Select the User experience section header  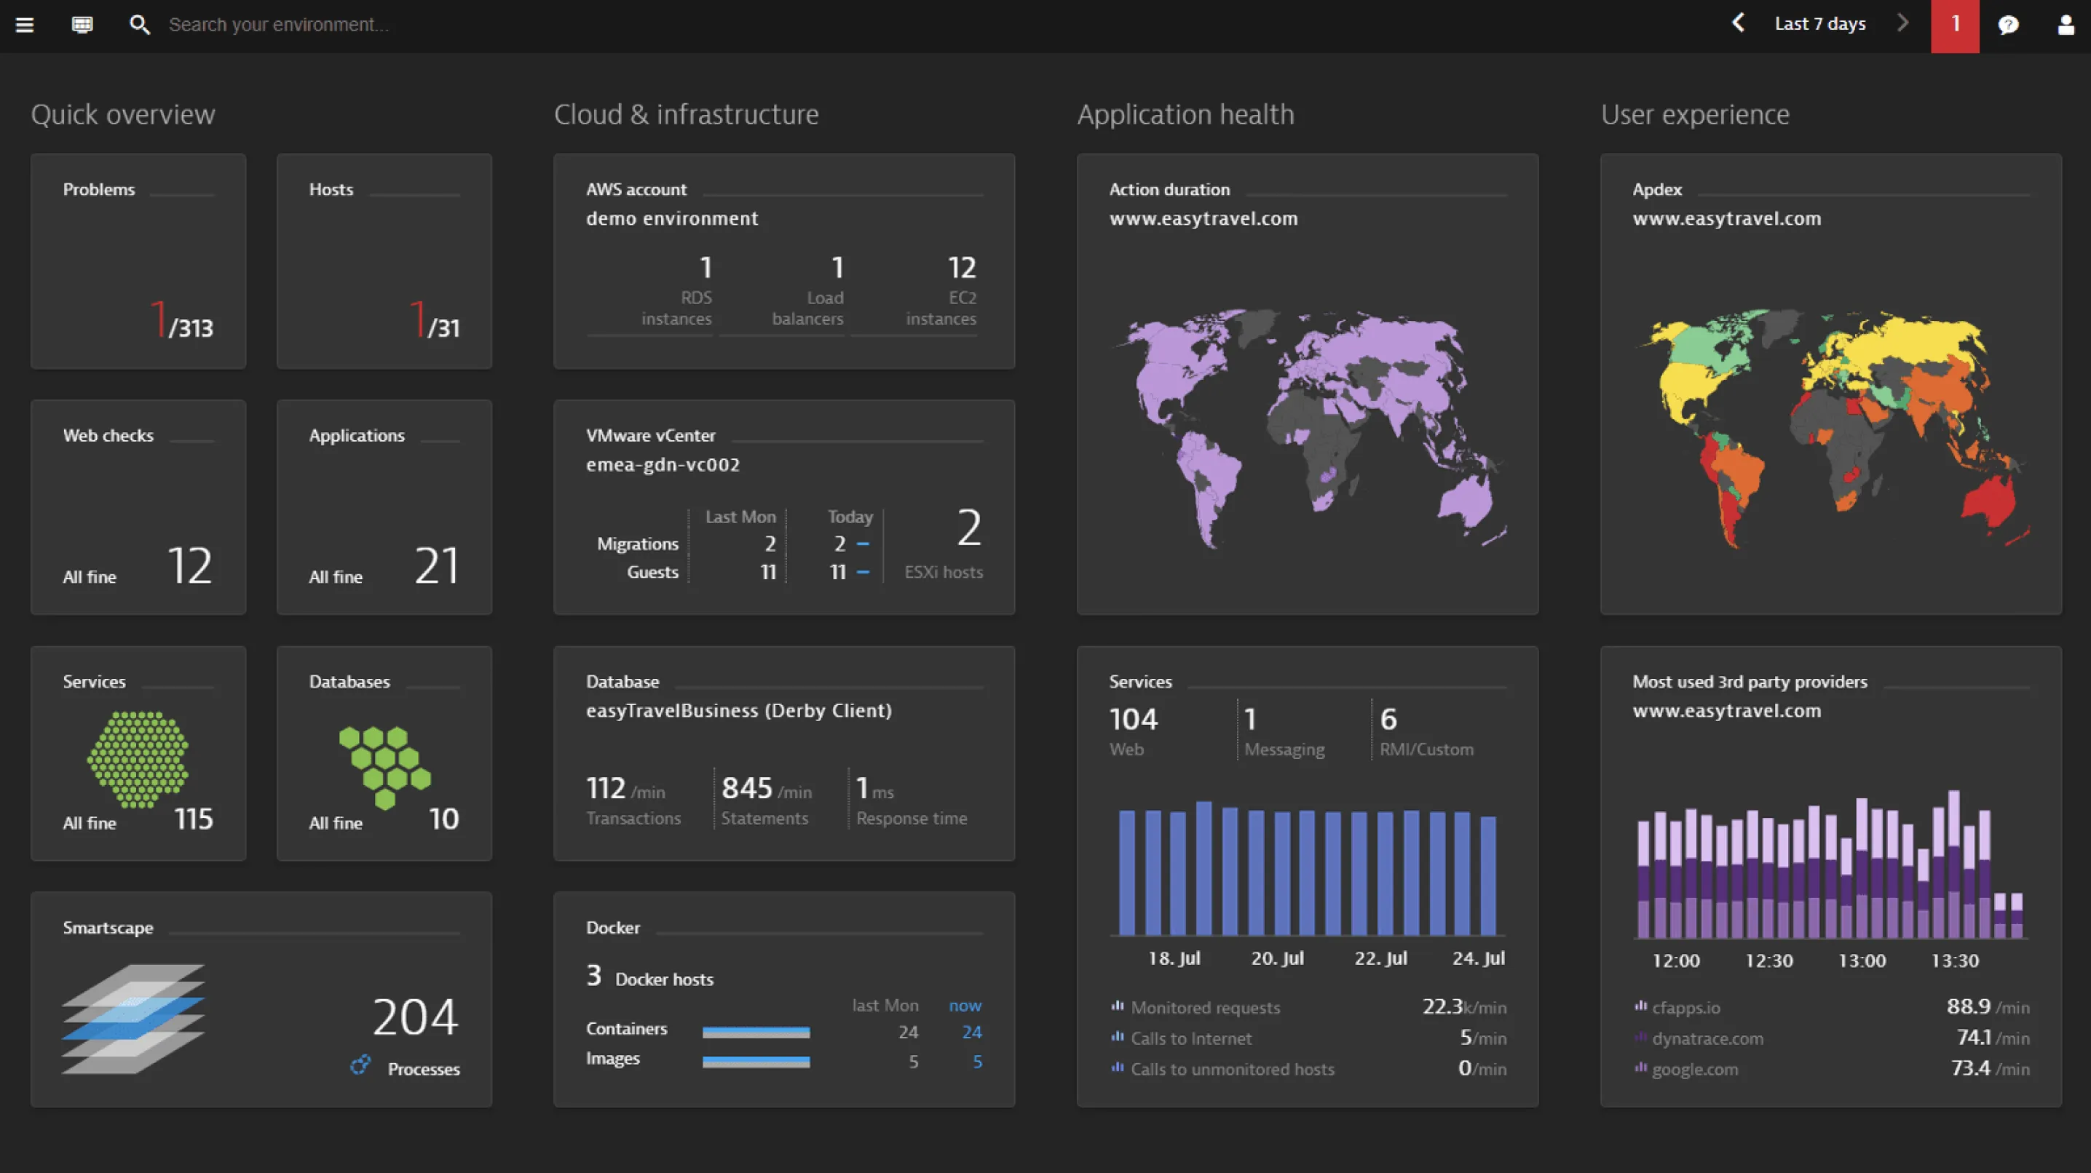pos(1694,114)
